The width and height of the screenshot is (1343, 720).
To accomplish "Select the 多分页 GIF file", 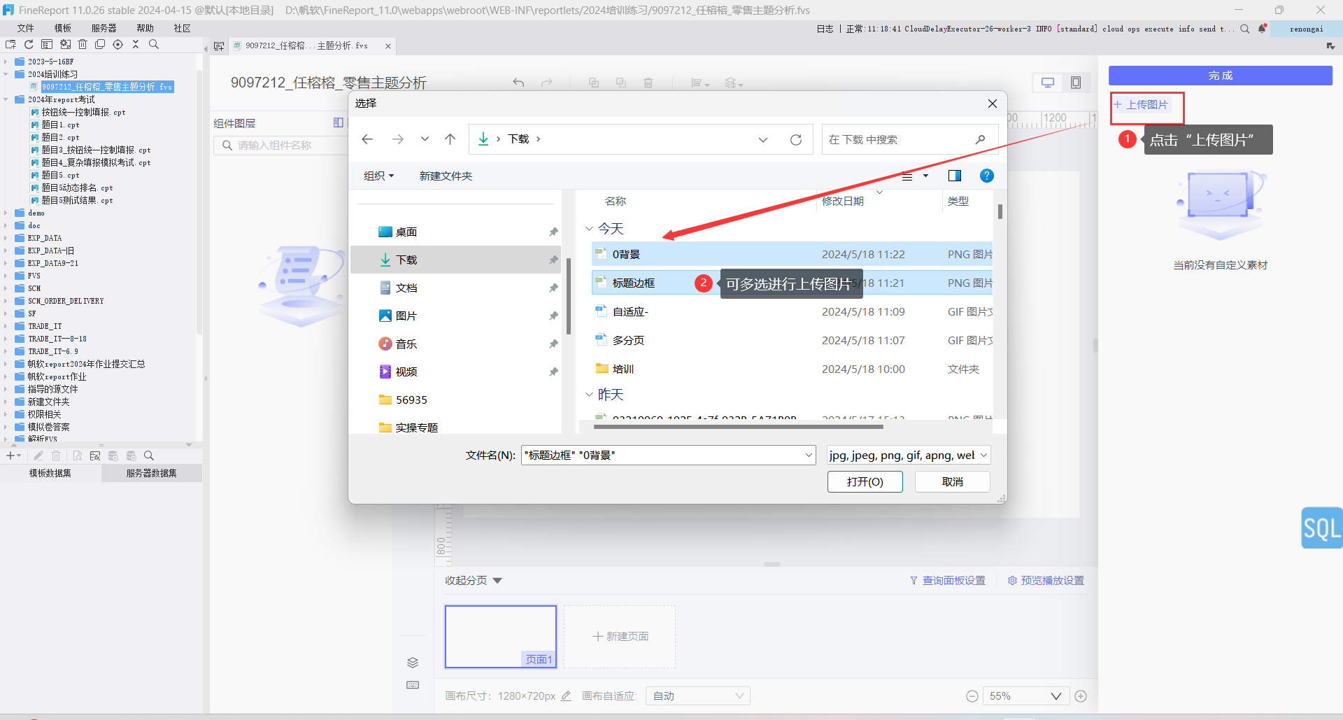I will click(792, 341).
